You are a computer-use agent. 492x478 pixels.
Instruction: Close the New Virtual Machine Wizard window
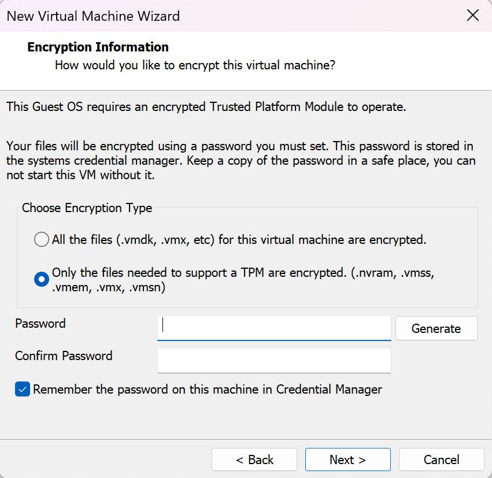(x=473, y=16)
